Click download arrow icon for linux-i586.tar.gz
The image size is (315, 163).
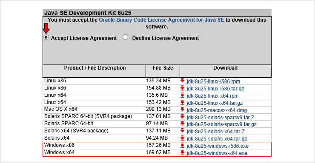point(183,88)
